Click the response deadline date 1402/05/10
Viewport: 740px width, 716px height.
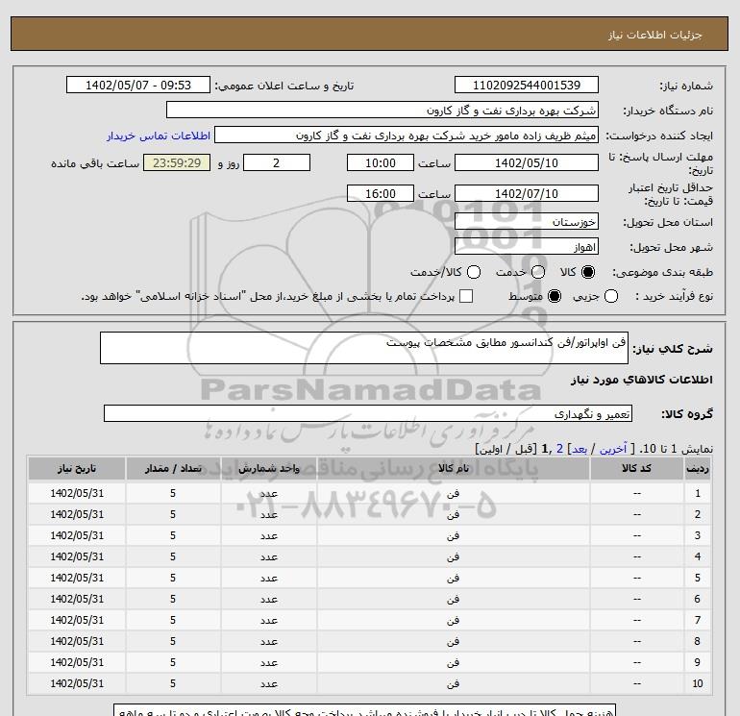point(527,162)
